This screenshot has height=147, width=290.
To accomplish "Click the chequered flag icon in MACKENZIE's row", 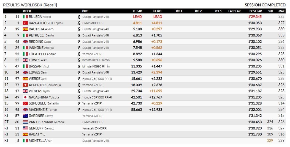I will 79,110.
